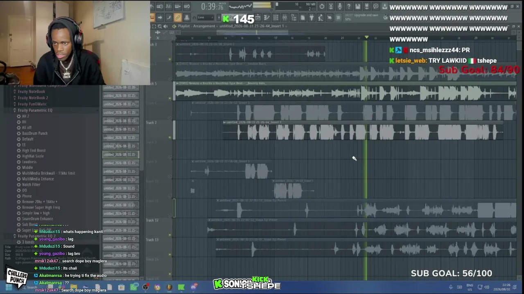Viewport: 524px width, 294px height.
Task: Select the Remove Super High Freq preset
Action: coord(41,207)
